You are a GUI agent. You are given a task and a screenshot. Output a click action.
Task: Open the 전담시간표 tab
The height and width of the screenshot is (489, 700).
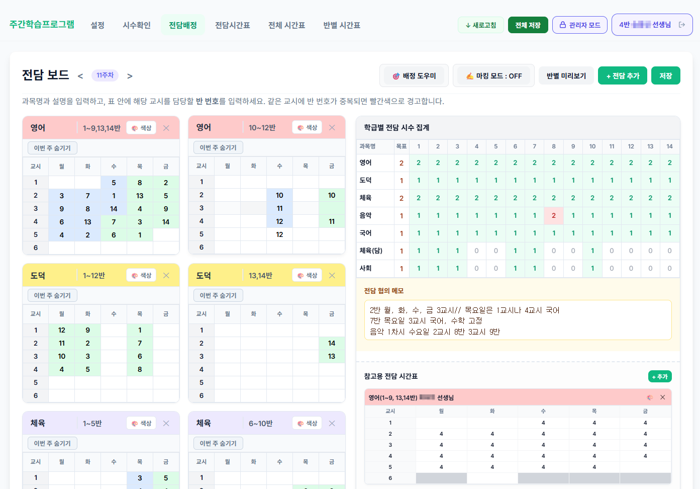coord(233,25)
